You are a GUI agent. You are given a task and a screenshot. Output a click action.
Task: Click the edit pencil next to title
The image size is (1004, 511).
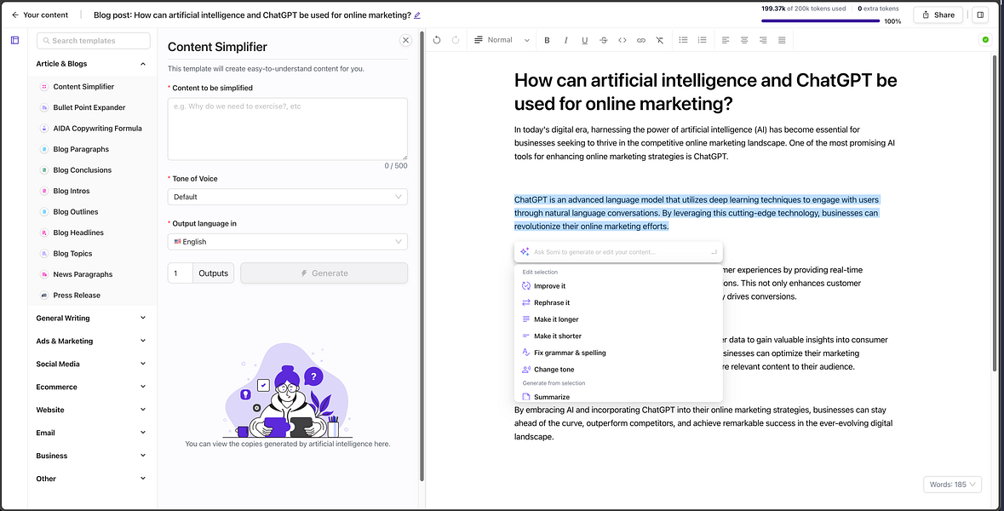point(417,15)
